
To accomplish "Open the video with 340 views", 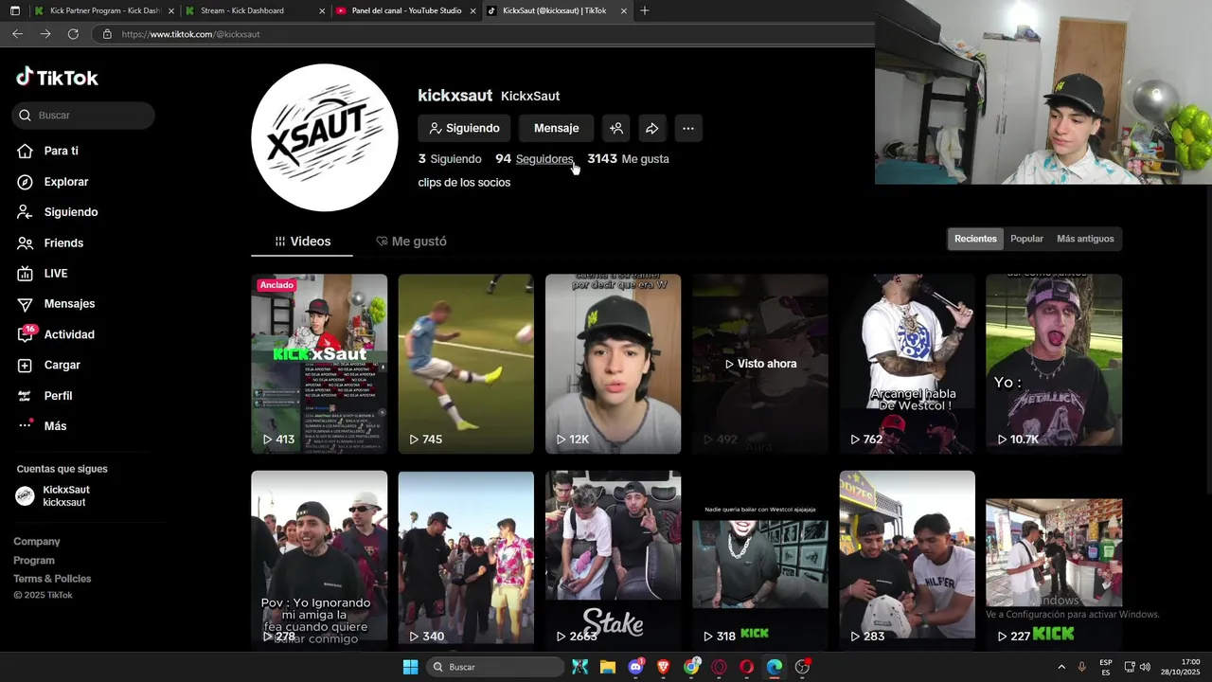I will 466,561.
